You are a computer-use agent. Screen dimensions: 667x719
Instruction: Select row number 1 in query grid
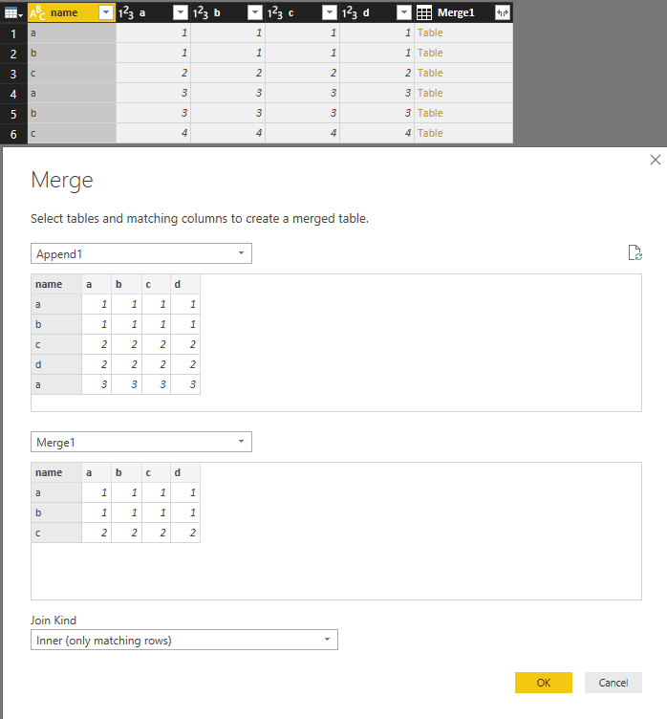(13, 33)
